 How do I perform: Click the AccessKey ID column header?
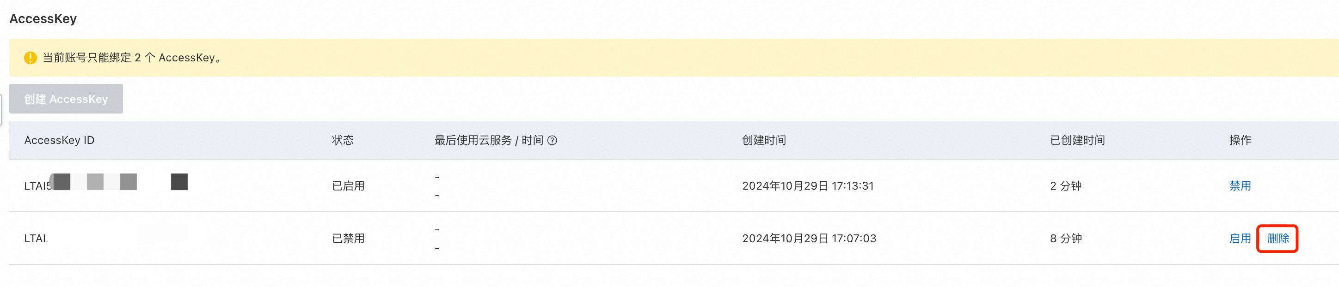(x=59, y=140)
